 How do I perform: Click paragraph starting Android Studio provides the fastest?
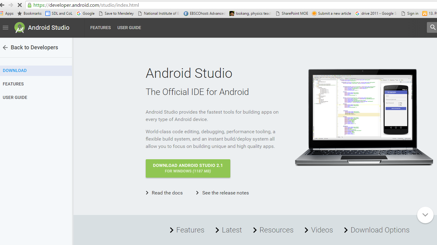pyautogui.click(x=212, y=116)
